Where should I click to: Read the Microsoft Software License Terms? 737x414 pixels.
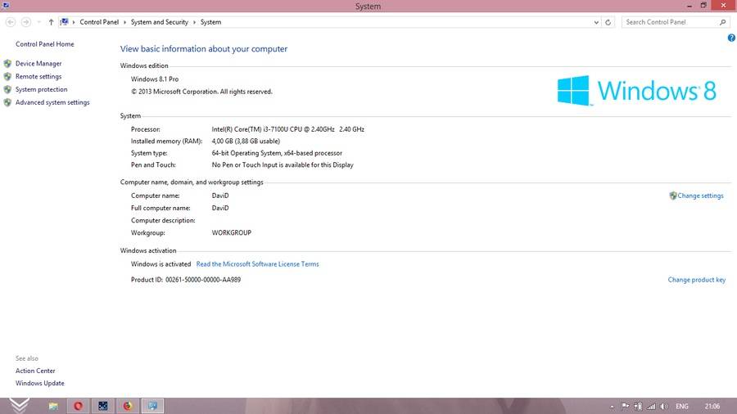pos(258,264)
